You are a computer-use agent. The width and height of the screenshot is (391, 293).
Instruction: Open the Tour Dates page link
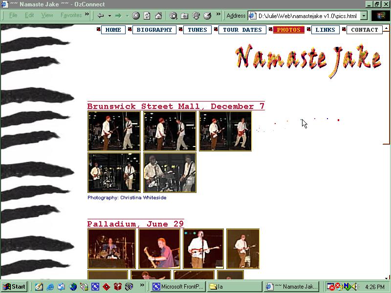(242, 30)
